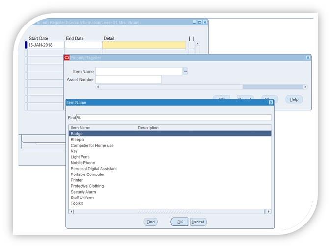331x248 pixels.
Task: Cancel the Item Name list dialog
Action: [197, 222]
